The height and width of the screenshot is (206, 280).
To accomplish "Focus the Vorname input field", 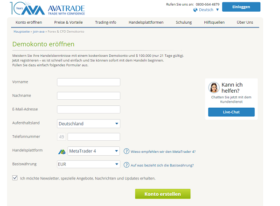I will [89, 82].
